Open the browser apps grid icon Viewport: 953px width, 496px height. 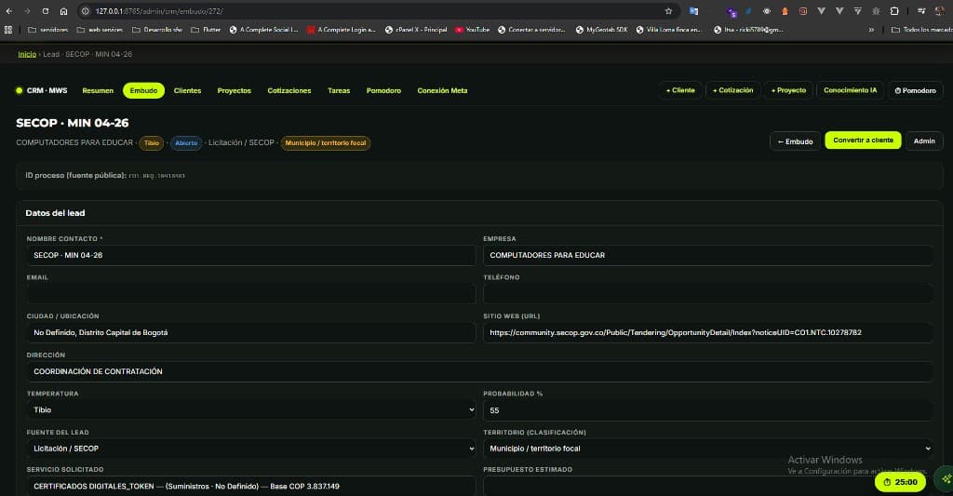point(7,29)
